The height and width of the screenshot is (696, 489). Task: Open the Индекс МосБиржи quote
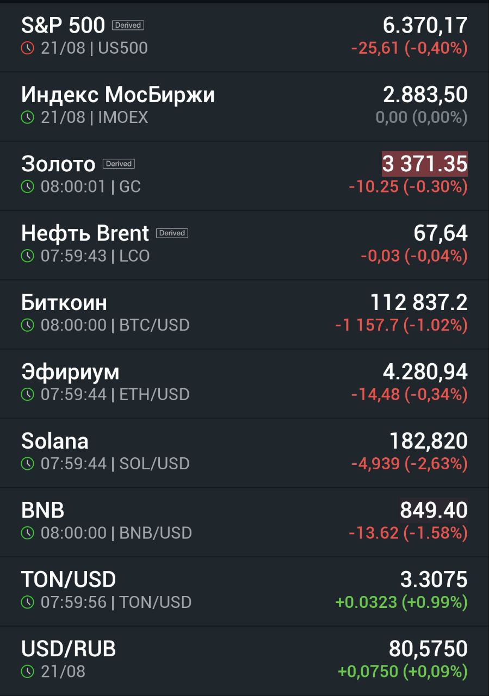point(244,106)
